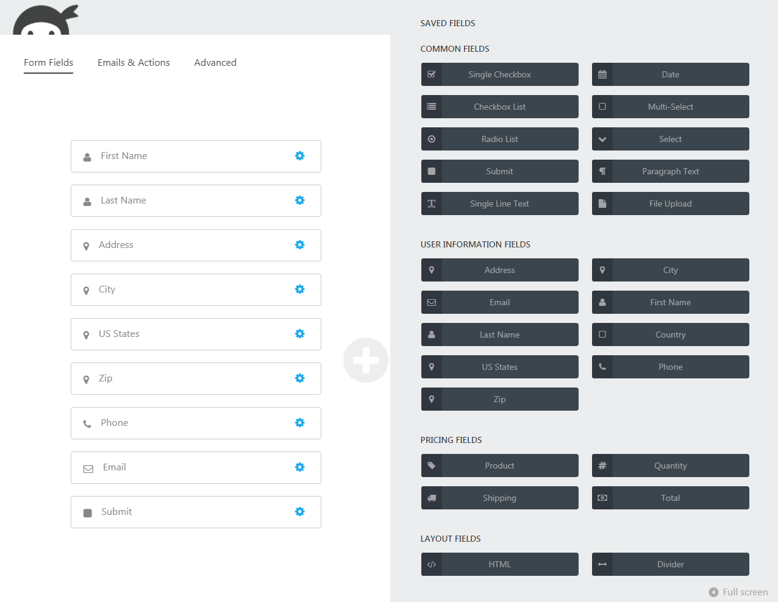Add the HTML layout field
Viewport: 778px width, 602px height.
pos(499,564)
